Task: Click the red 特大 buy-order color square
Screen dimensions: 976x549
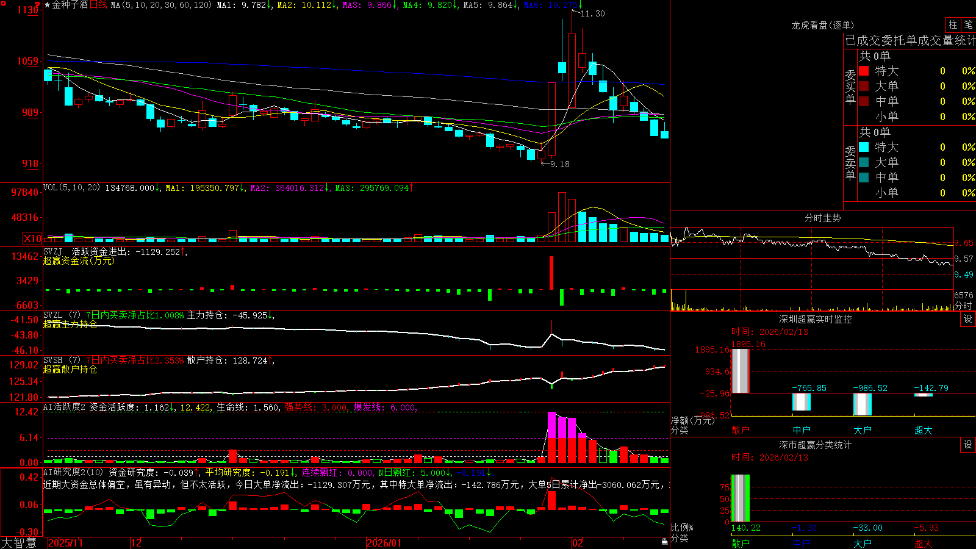Action: (x=864, y=71)
